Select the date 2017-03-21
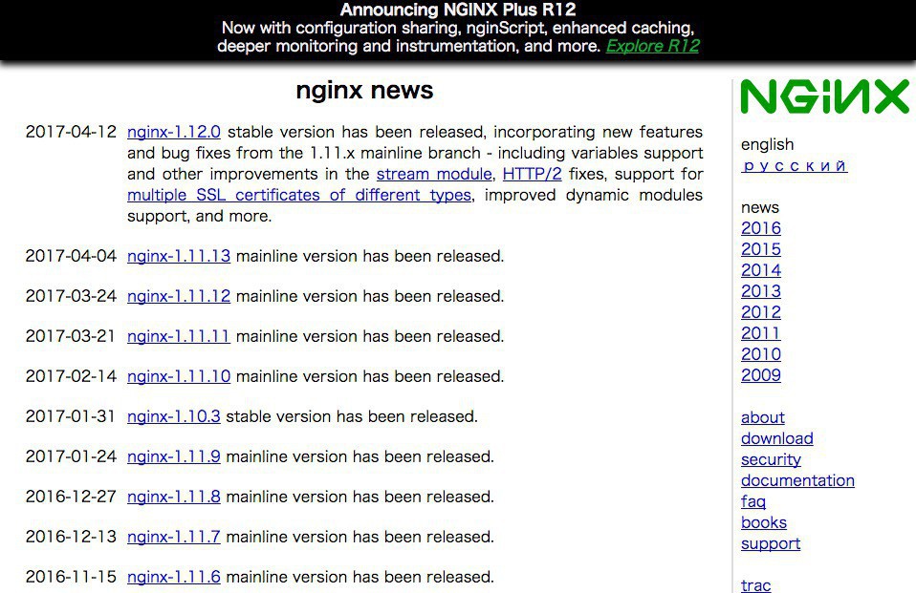 pyautogui.click(x=70, y=337)
